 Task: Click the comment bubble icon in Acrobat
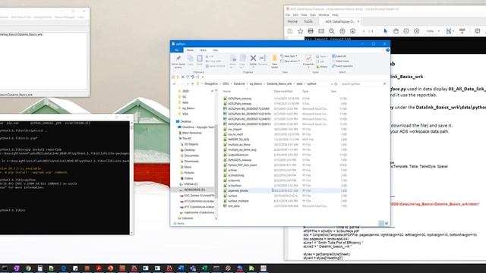(x=478, y=31)
